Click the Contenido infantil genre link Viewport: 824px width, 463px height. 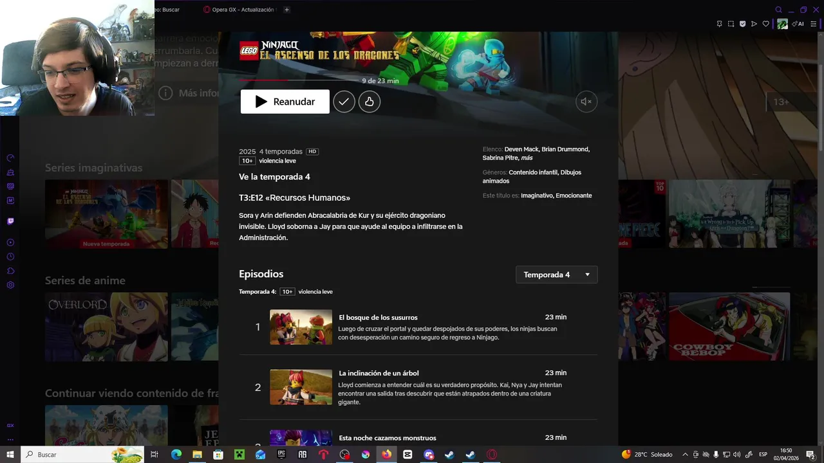(x=532, y=172)
